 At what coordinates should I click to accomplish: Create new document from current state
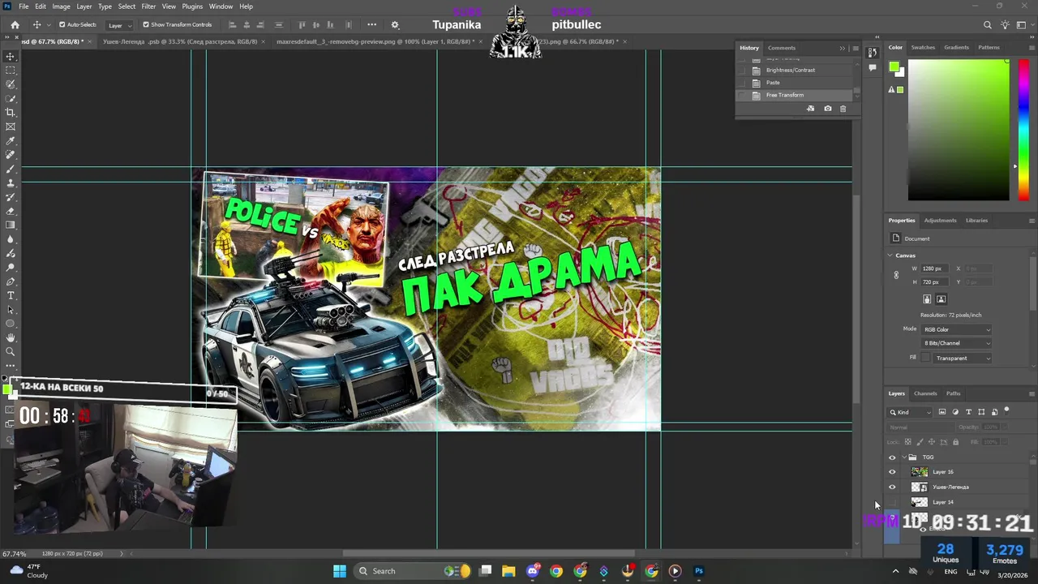pos(810,109)
